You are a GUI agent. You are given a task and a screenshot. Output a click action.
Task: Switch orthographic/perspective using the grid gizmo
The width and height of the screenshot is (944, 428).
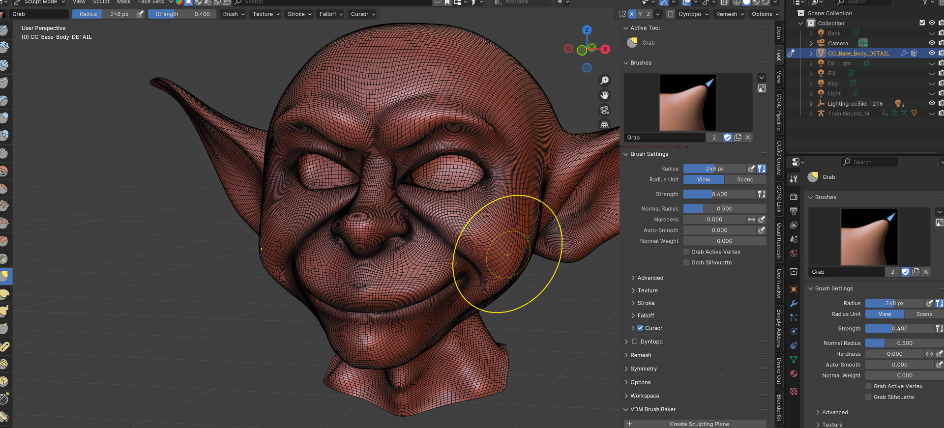[604, 125]
